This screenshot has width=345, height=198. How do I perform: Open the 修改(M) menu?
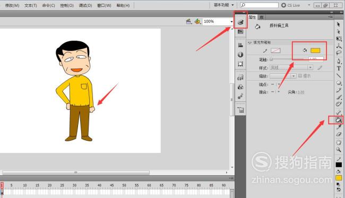[x=12, y=5]
